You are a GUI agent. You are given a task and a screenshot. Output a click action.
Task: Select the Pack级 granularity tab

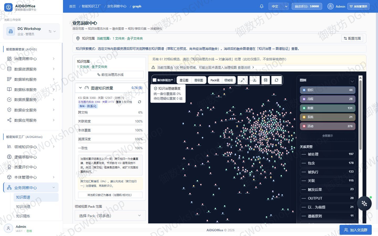215,80
